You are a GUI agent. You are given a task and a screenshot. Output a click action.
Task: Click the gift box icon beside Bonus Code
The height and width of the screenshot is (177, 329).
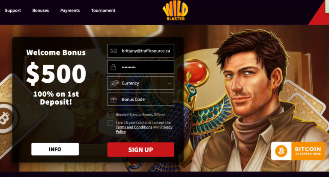114,99
